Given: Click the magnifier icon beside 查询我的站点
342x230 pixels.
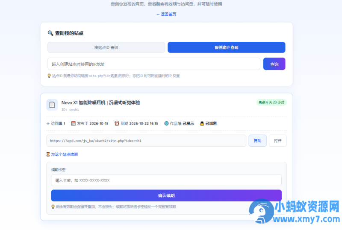Looking at the screenshot, I should [50, 33].
